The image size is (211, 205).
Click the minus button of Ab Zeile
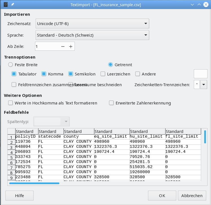(63, 46)
